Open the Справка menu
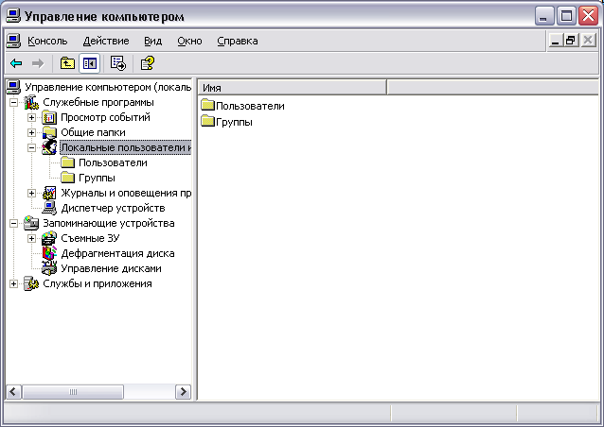 238,41
